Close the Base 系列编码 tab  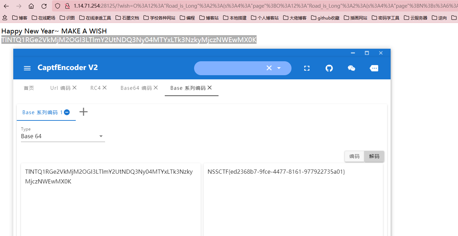(x=209, y=88)
